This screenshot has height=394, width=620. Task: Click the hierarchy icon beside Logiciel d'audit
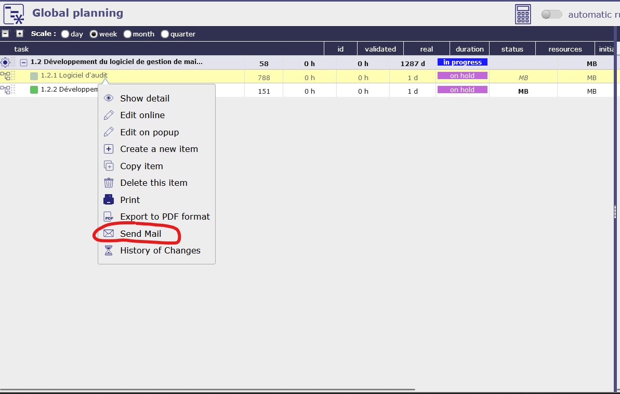(5, 76)
